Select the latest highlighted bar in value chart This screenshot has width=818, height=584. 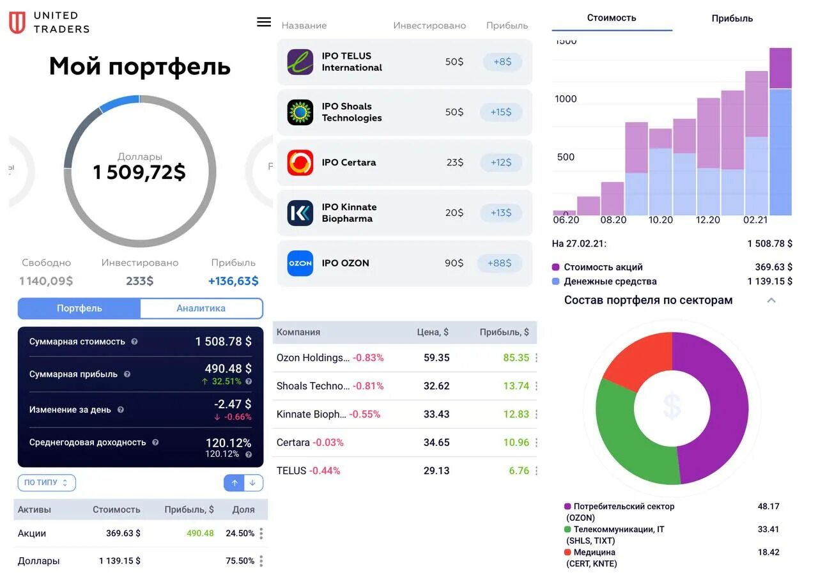click(x=780, y=132)
